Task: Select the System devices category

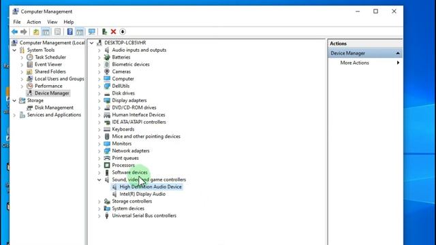Action: 128,209
